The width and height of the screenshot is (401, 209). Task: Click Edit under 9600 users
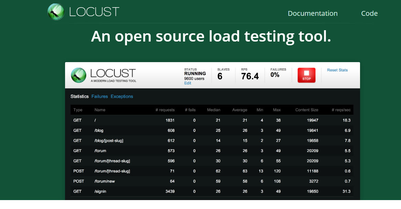[188, 83]
